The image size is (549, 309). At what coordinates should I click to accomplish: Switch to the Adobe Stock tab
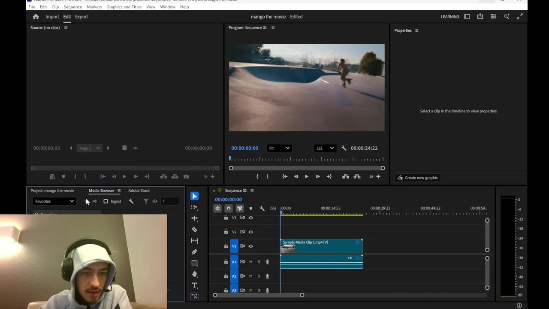coord(139,191)
